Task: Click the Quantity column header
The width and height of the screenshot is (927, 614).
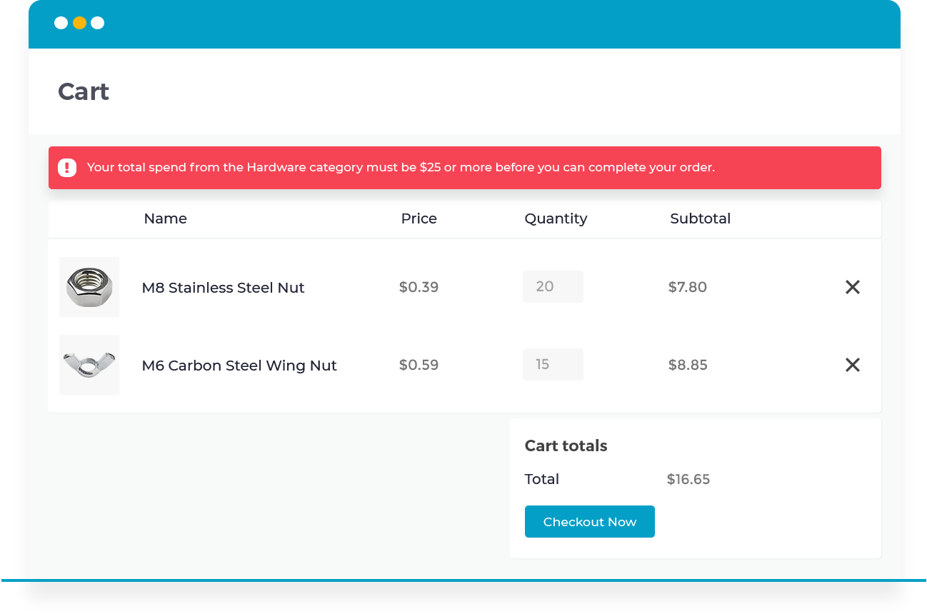Action: tap(556, 218)
